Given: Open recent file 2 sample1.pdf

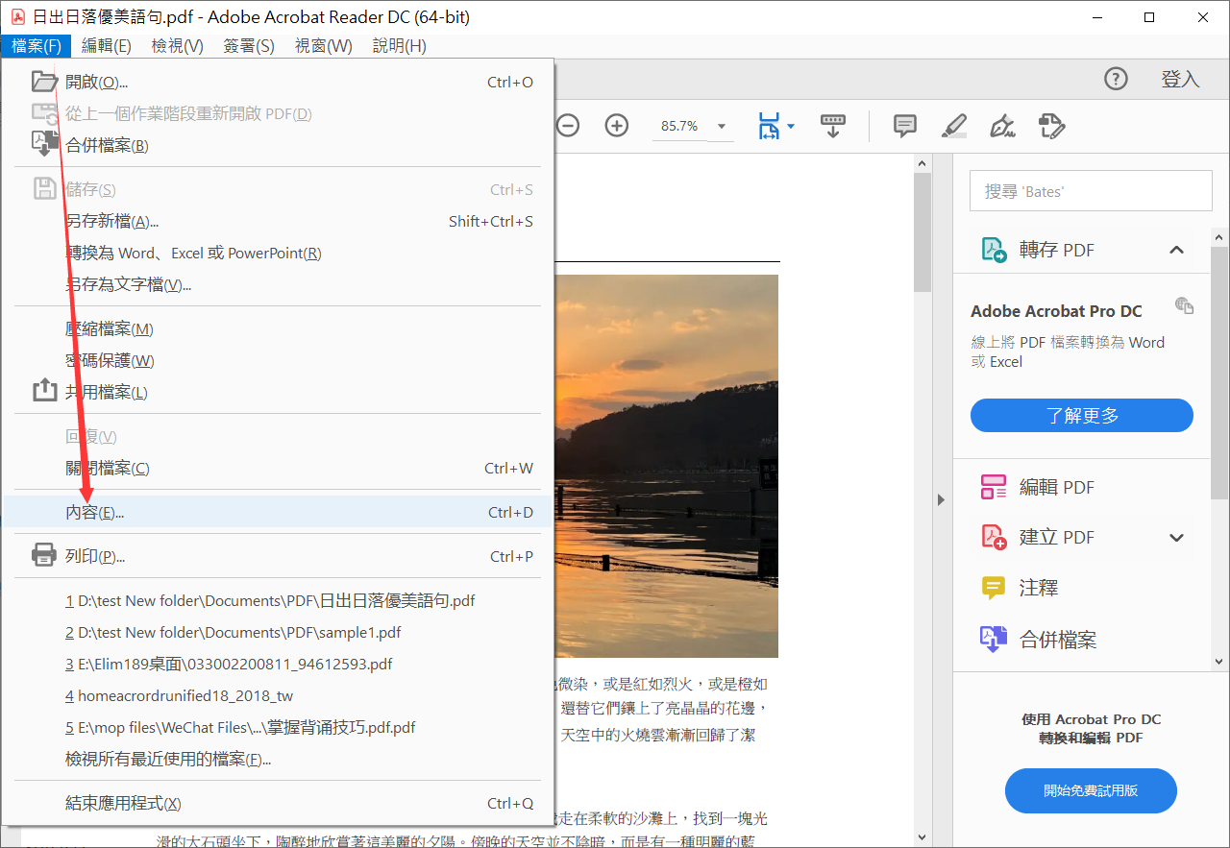Looking at the screenshot, I should pos(278,633).
